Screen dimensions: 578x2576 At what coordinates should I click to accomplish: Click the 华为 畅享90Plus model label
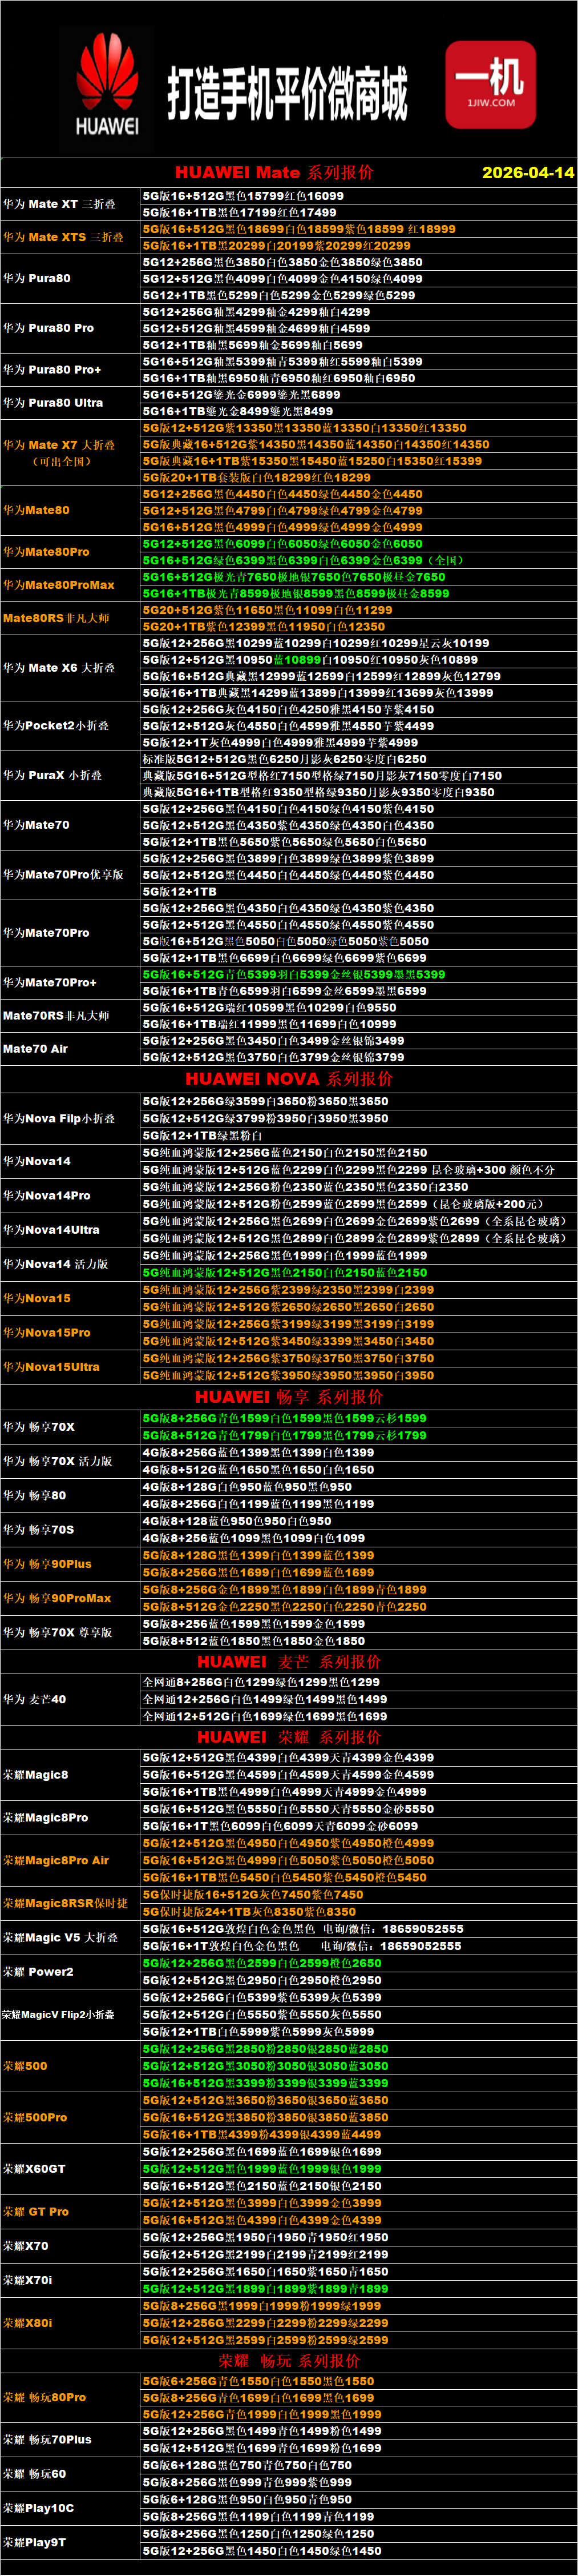click(47, 1563)
